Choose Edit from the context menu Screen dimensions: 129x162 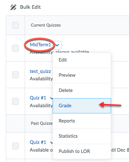(x=82, y=60)
